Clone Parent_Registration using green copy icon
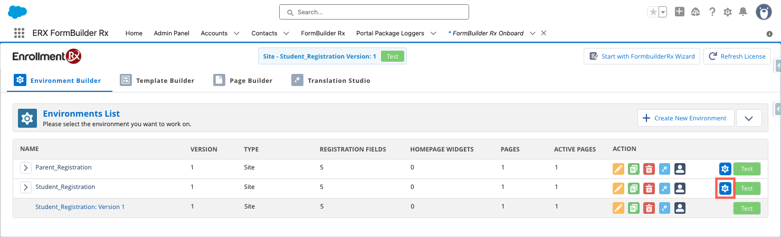The image size is (781, 237). point(634,169)
